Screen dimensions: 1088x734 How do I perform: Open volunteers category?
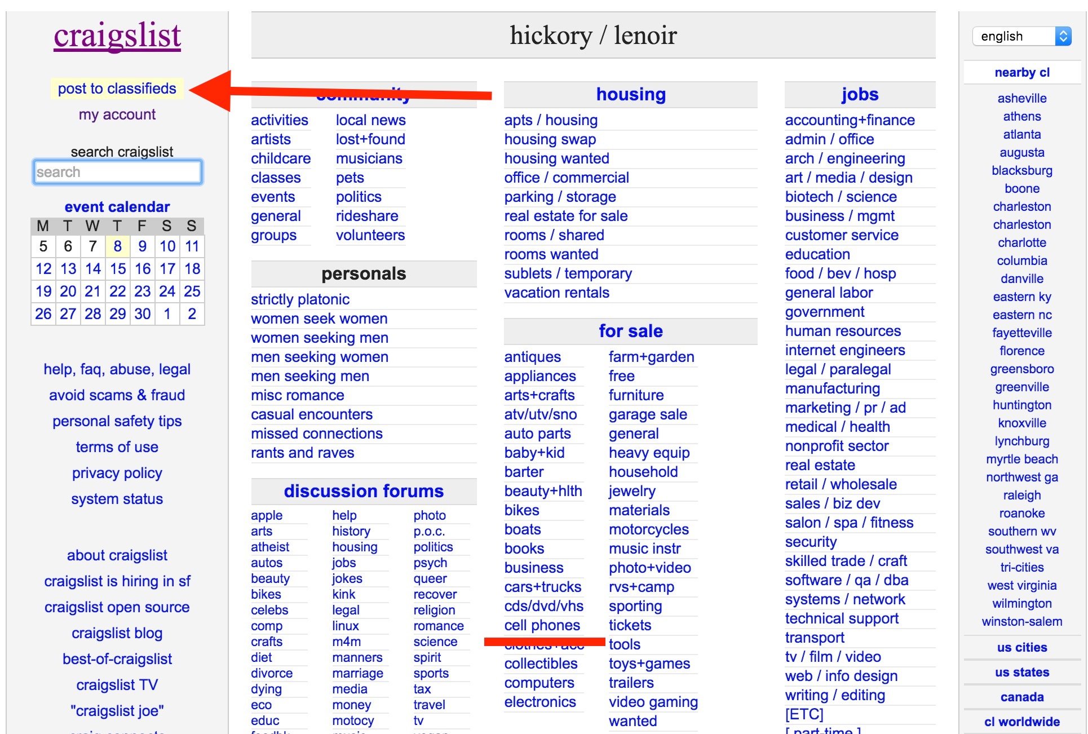(x=370, y=235)
